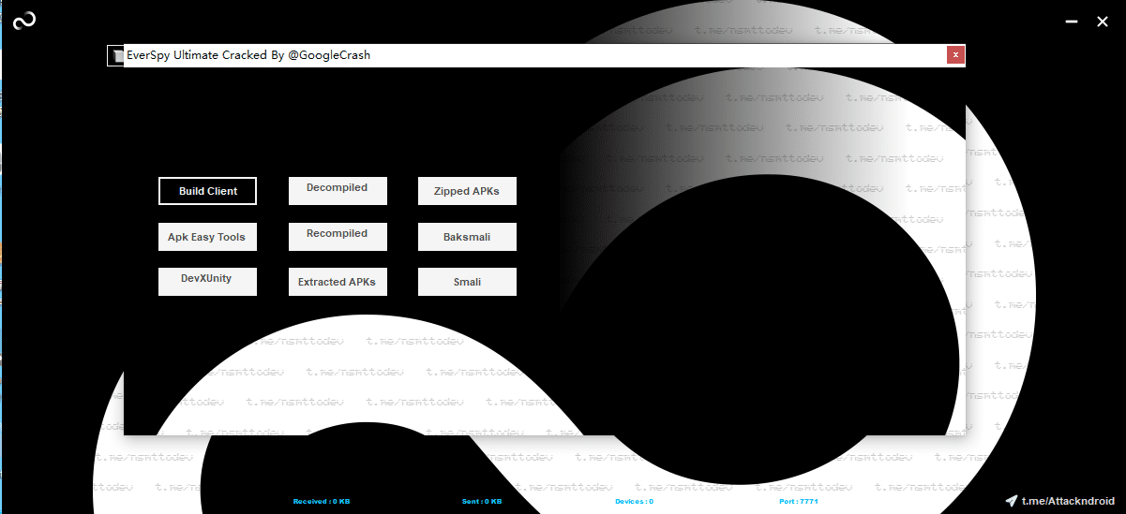Close the main application window
Screen dimensions: 1126x514
tap(1103, 22)
